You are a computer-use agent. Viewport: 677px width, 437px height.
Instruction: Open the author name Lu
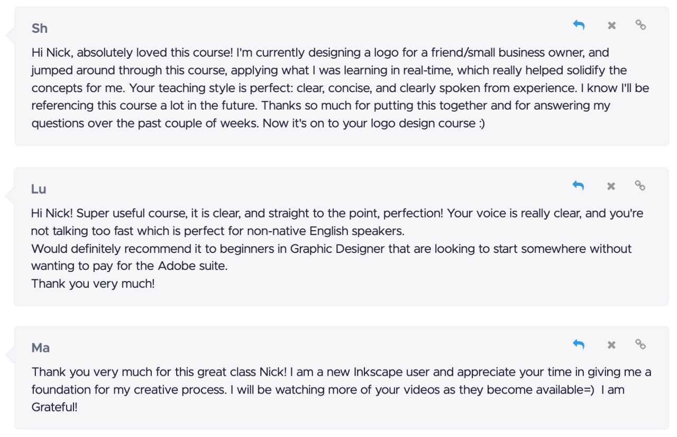(x=39, y=189)
